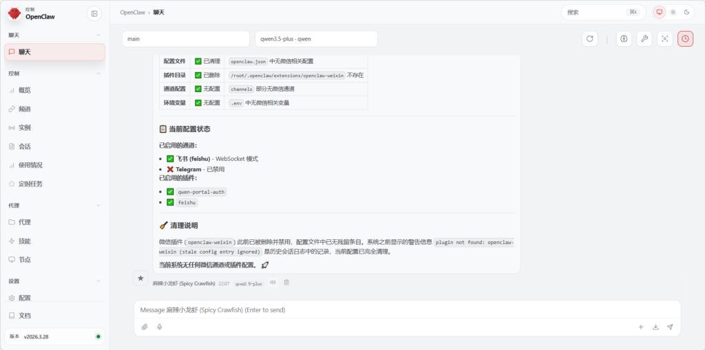Click the OpenClaw breadcrumb link
The image size is (705, 350).
(x=133, y=12)
